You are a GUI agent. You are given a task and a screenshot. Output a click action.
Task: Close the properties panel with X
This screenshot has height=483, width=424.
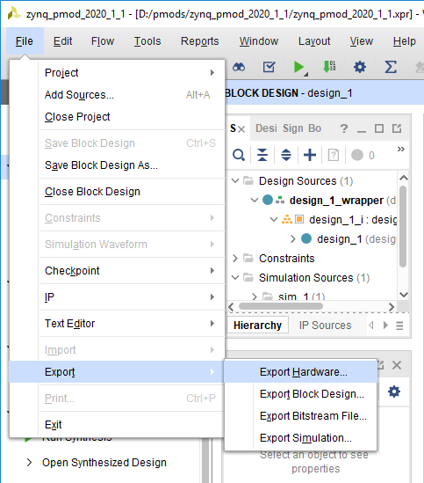click(397, 365)
